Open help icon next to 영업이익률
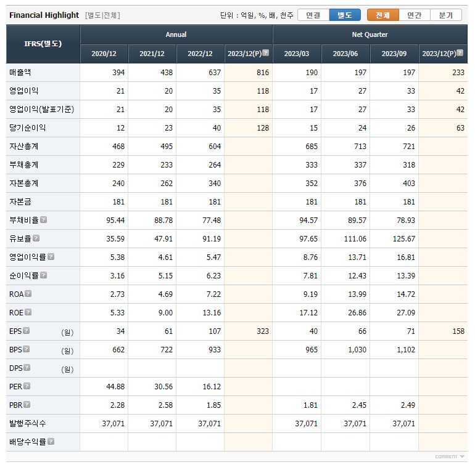The width and height of the screenshot is (475, 470). coord(51,256)
